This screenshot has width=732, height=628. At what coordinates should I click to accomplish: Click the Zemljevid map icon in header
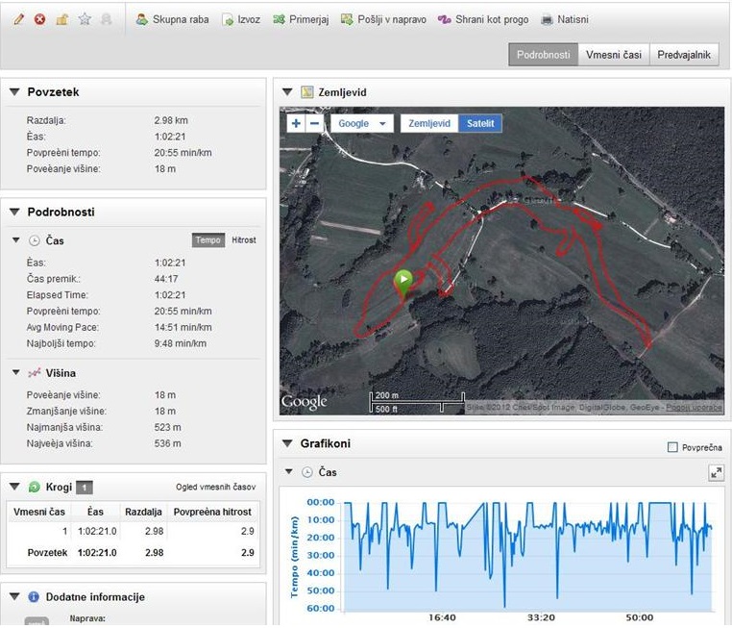[306, 92]
